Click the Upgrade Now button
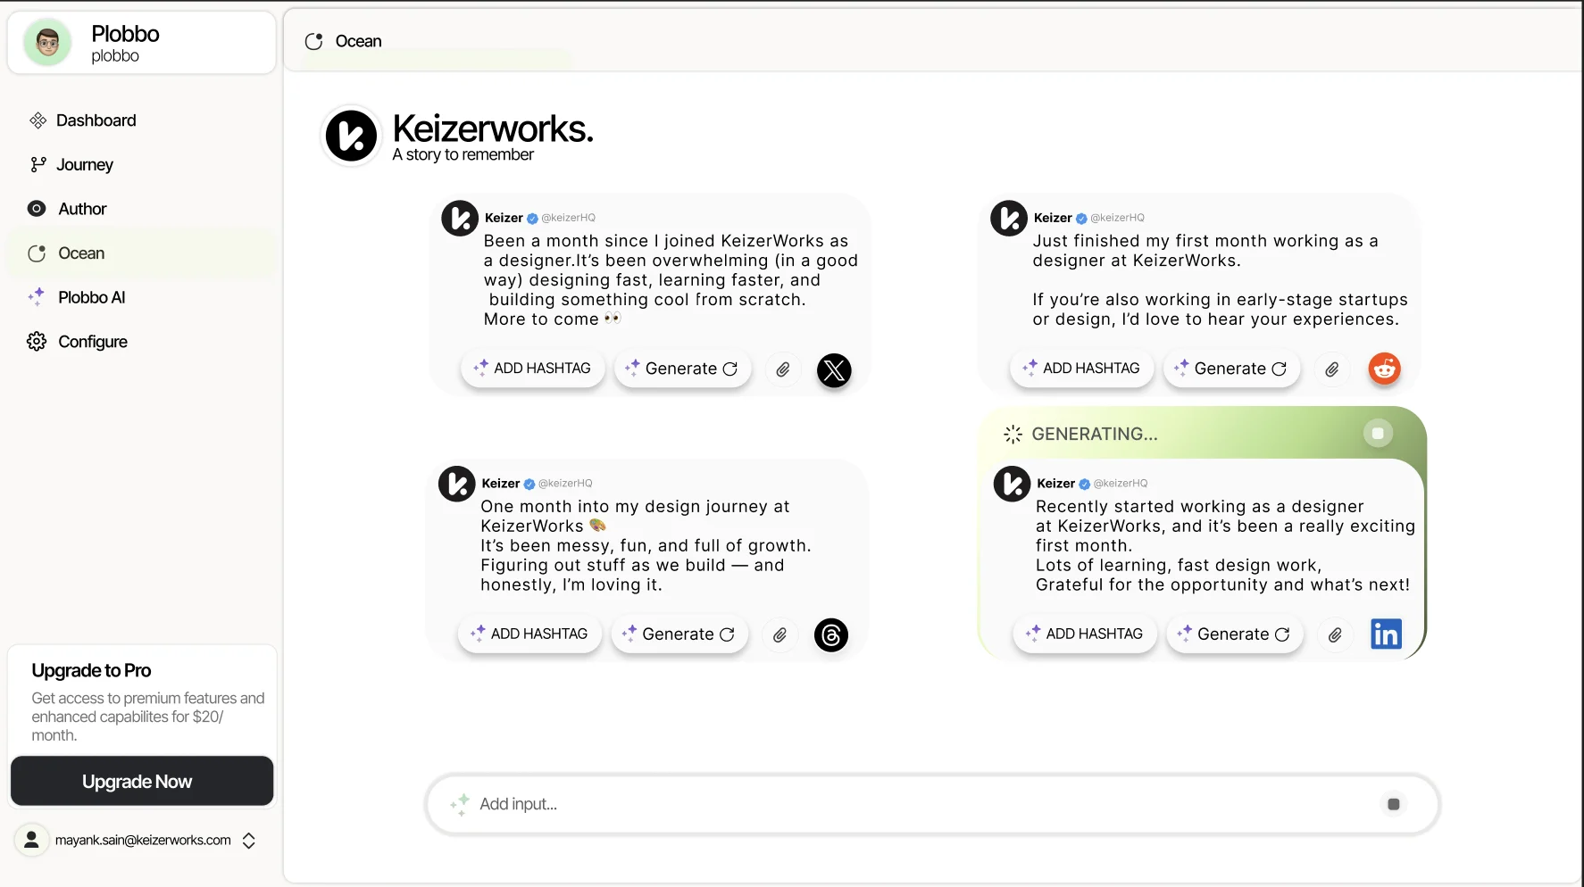The image size is (1584, 887). 142,782
